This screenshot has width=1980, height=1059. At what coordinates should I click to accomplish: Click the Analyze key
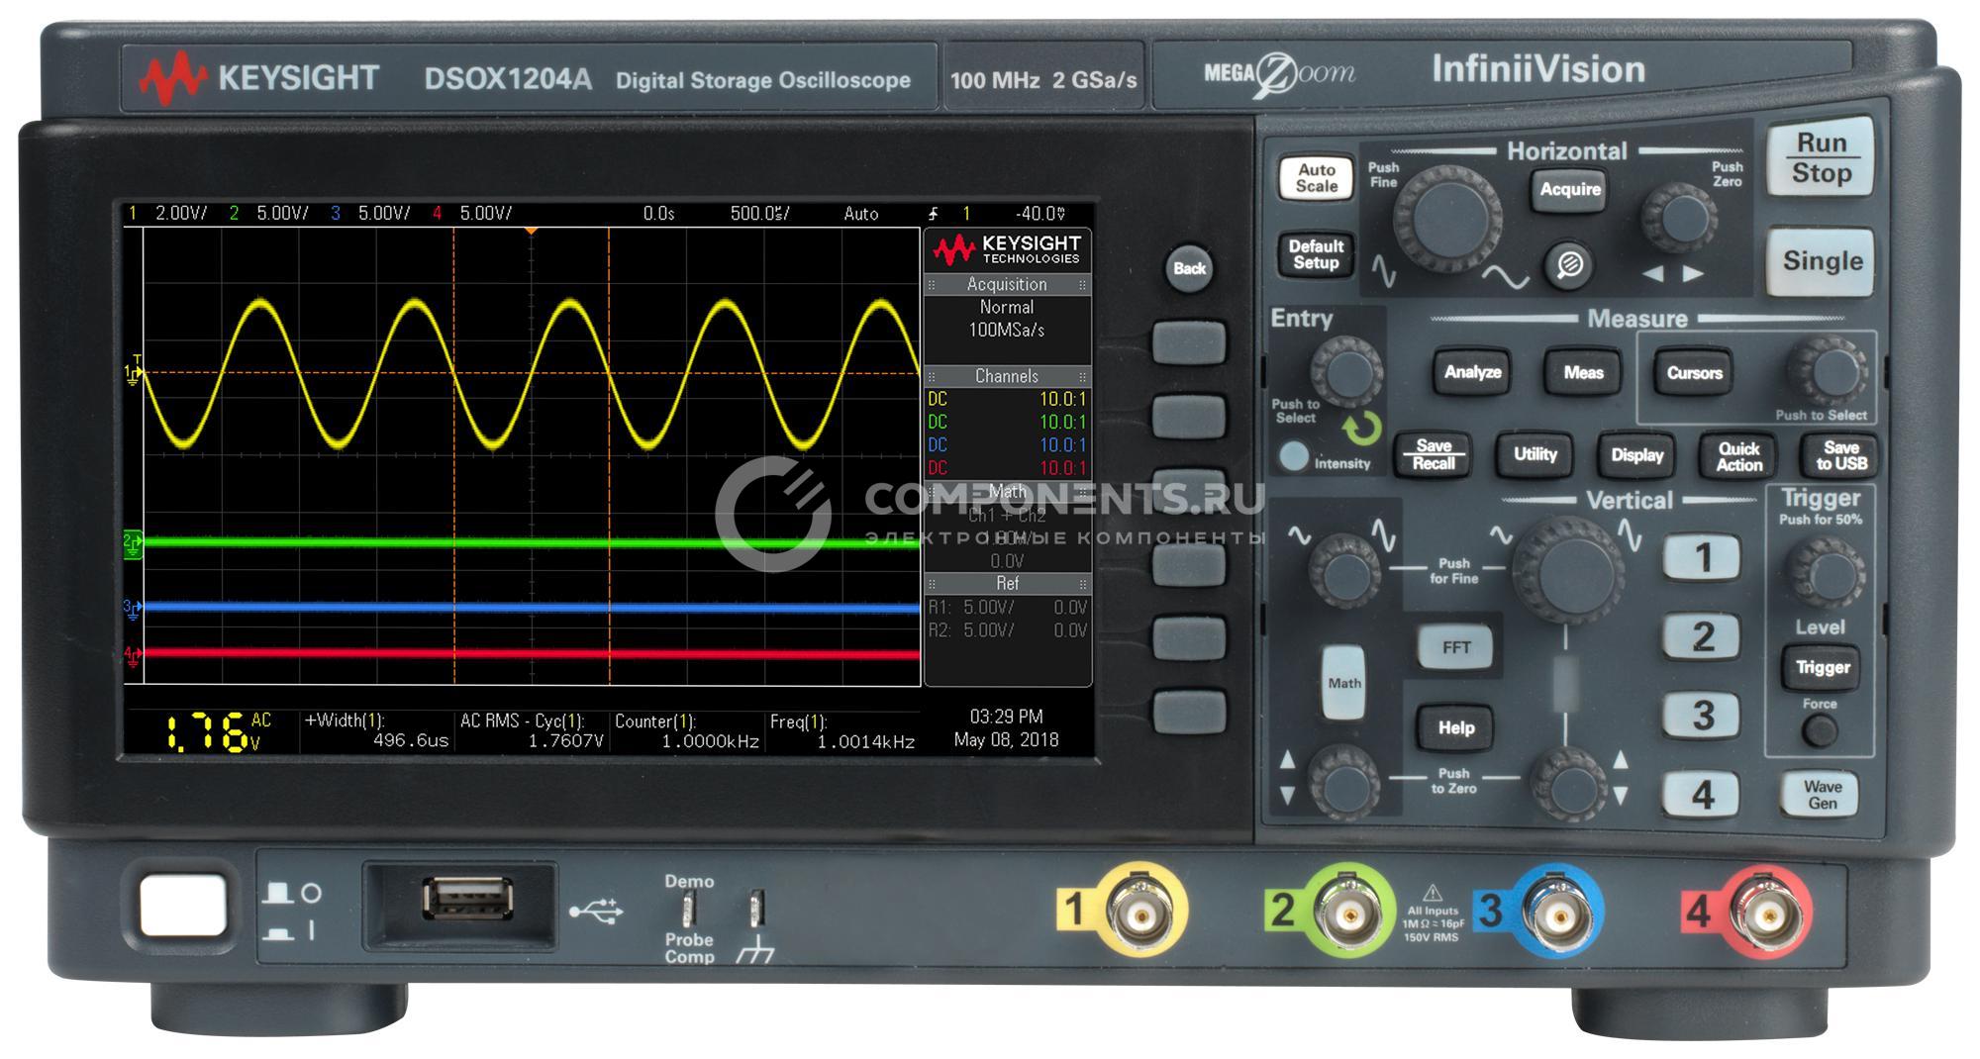point(1472,372)
